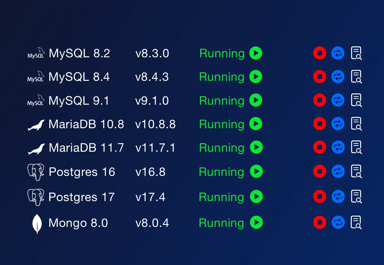Screen dimensions: 384x265
Task: Restart the MySQL 9.1 service
Action: tap(338, 100)
